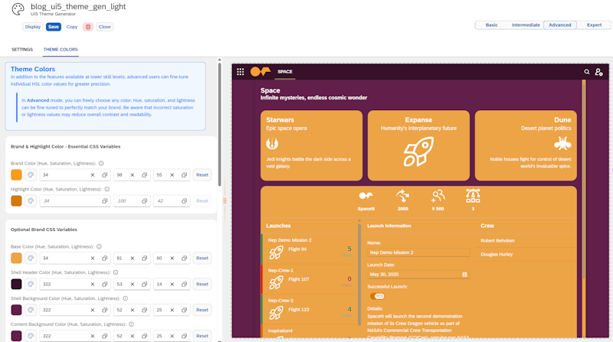Viewport: 613px width, 342px height.
Task: Show info for Brand Color
Action: coord(101,163)
